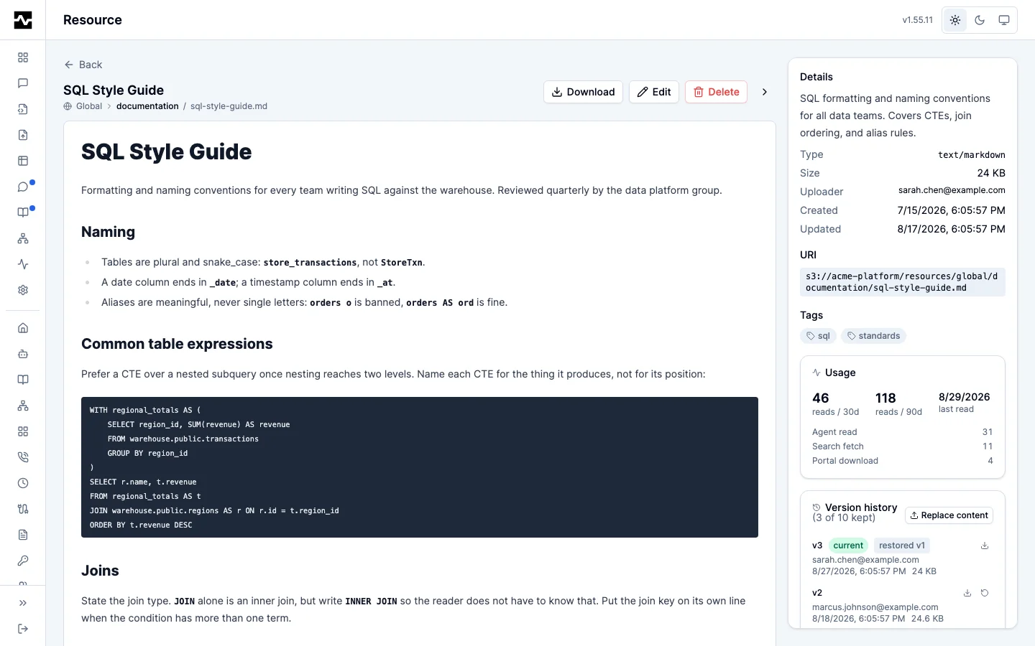Viewport: 1035px width, 646px height.
Task: Switch to light theme sun toggle
Action: (955, 20)
